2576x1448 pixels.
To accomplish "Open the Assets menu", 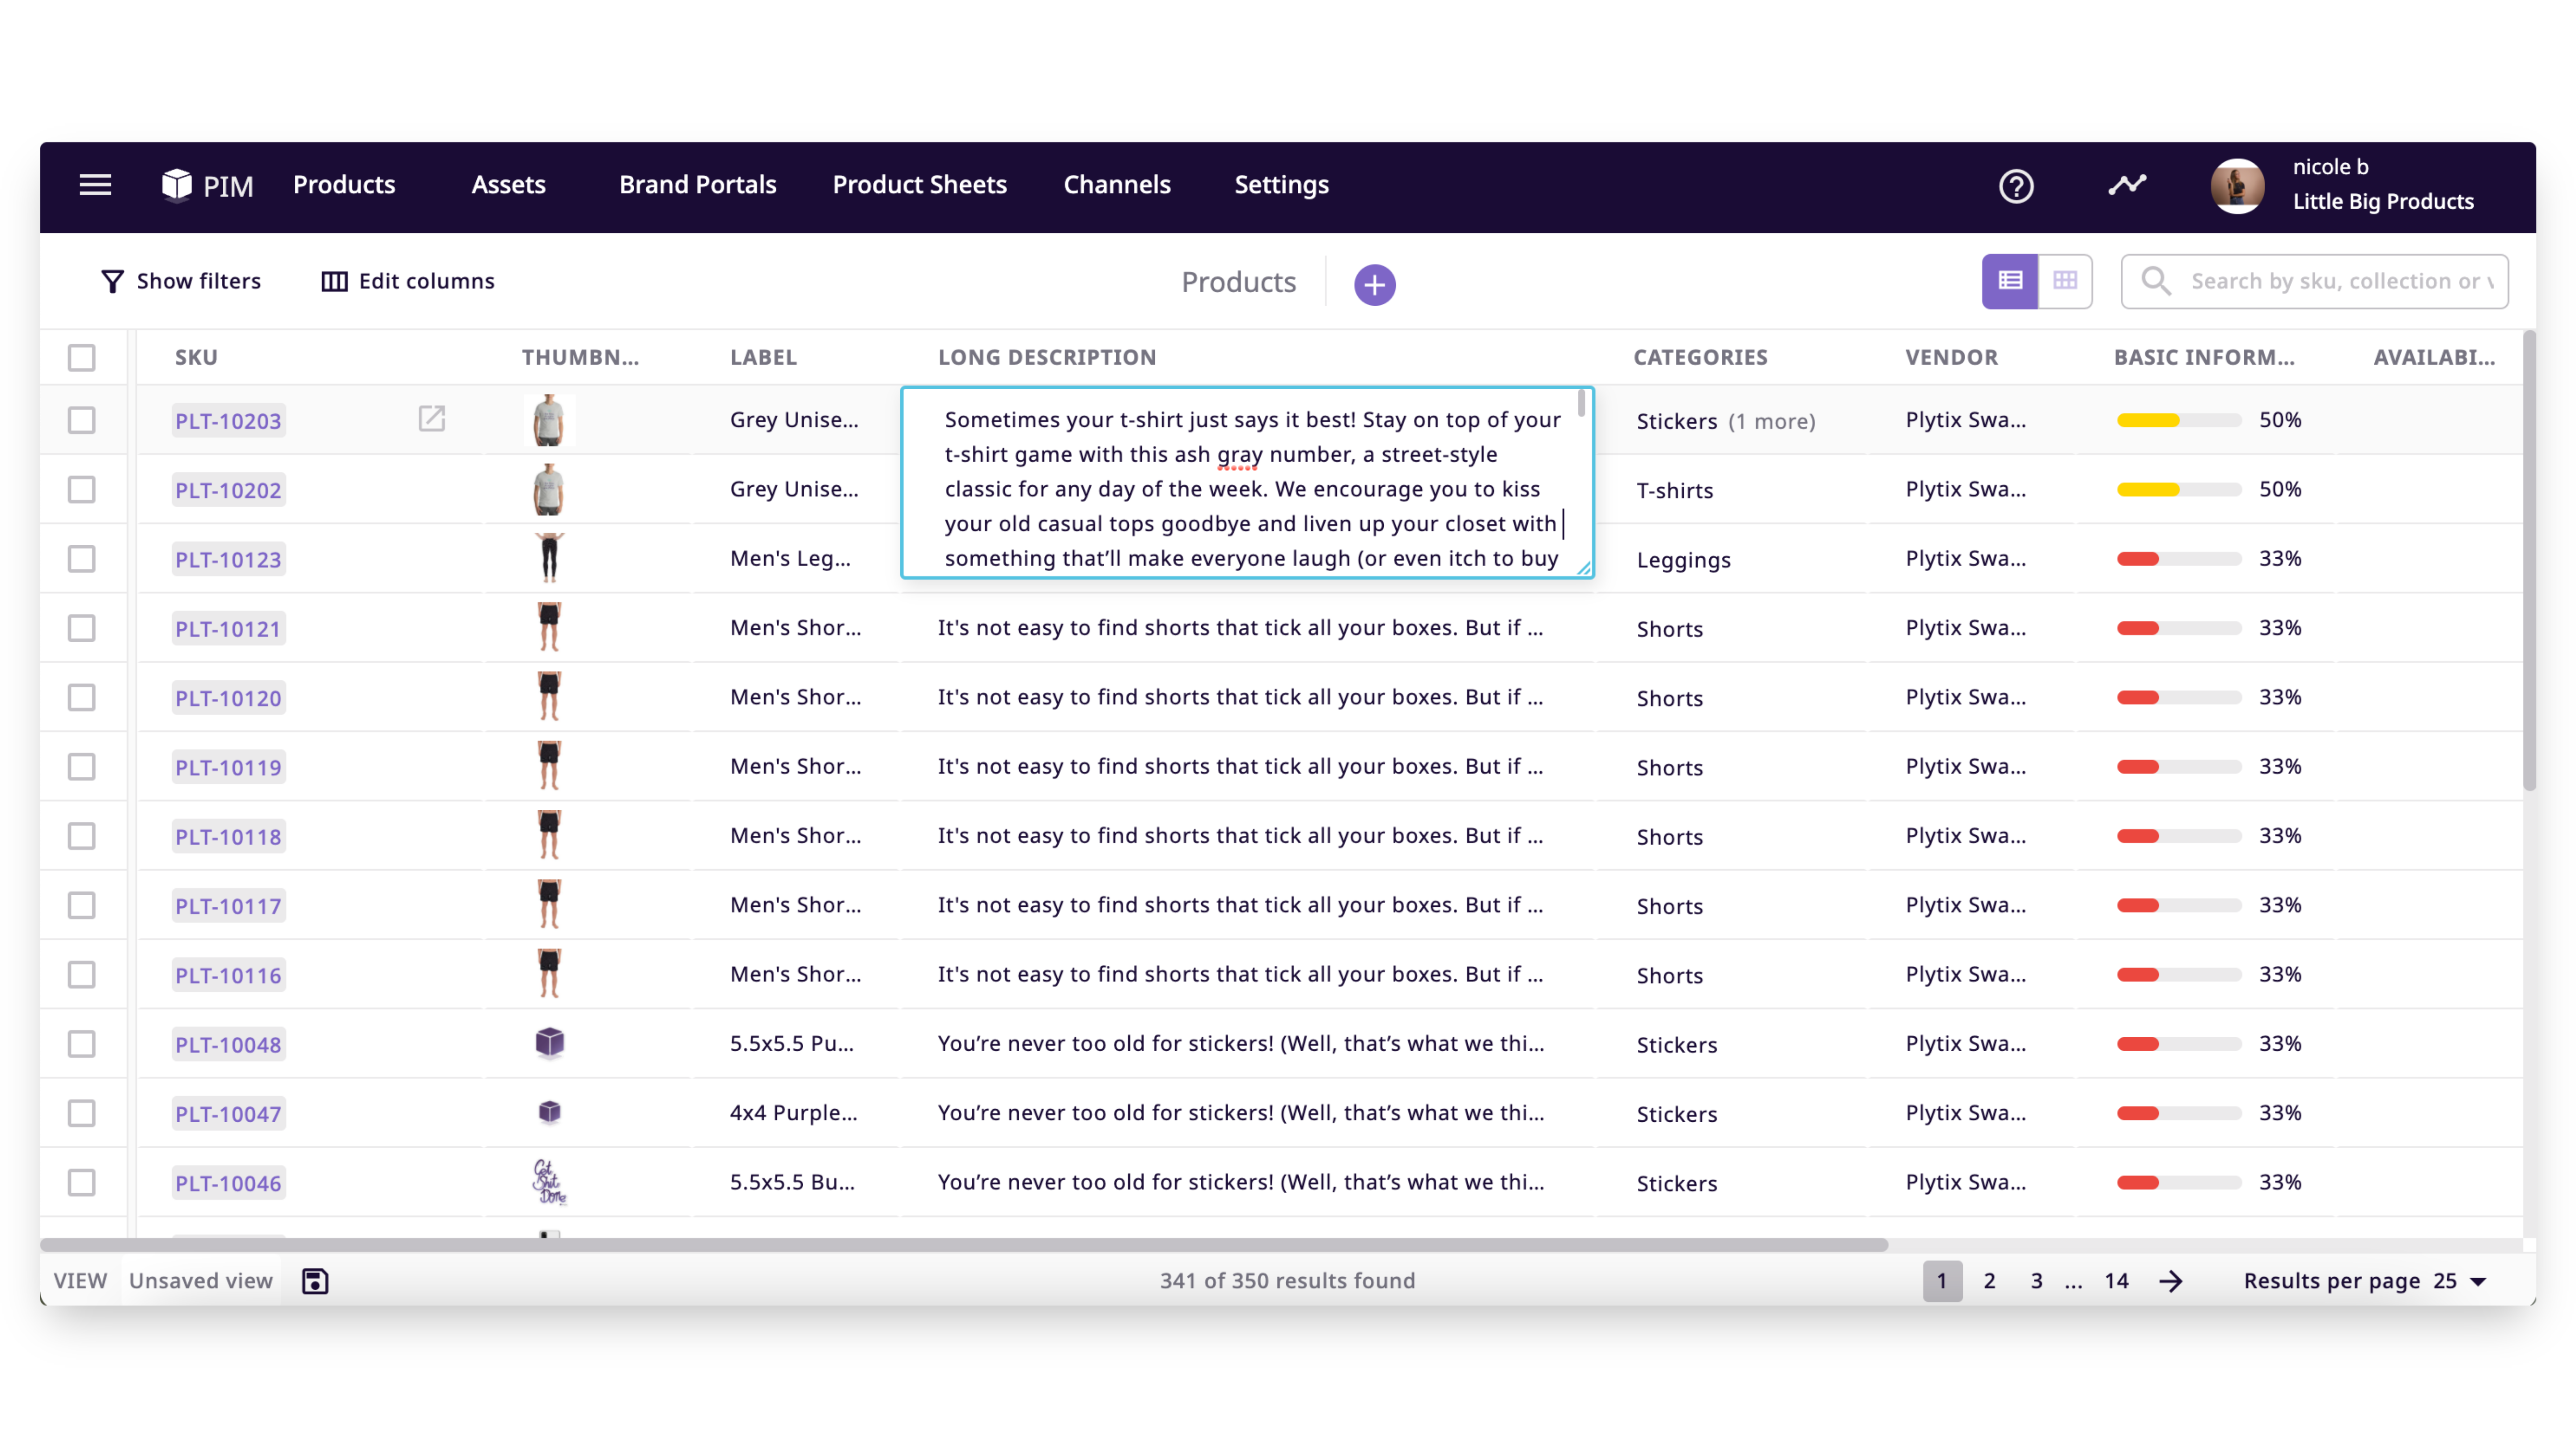I will 508,185.
